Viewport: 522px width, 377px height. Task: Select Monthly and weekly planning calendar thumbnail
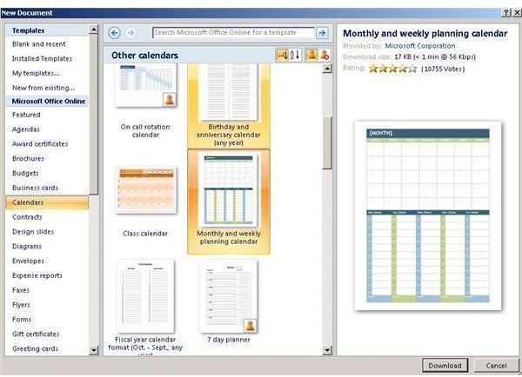point(229,190)
